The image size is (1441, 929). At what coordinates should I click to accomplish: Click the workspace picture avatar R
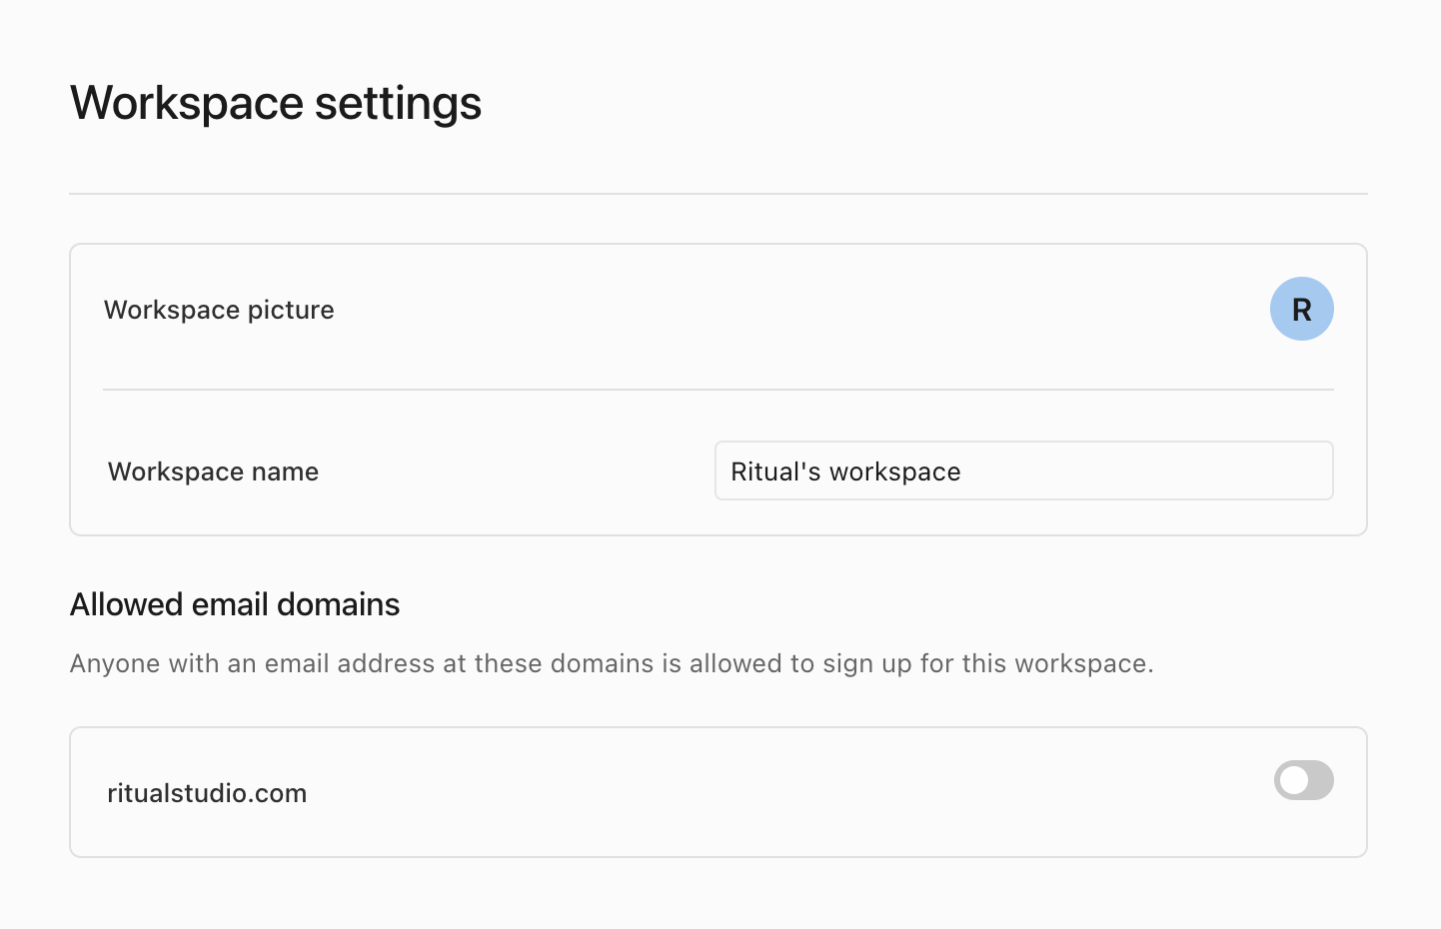[1301, 309]
